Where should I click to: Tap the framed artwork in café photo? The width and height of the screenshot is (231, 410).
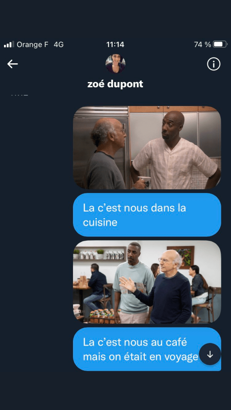180,256
